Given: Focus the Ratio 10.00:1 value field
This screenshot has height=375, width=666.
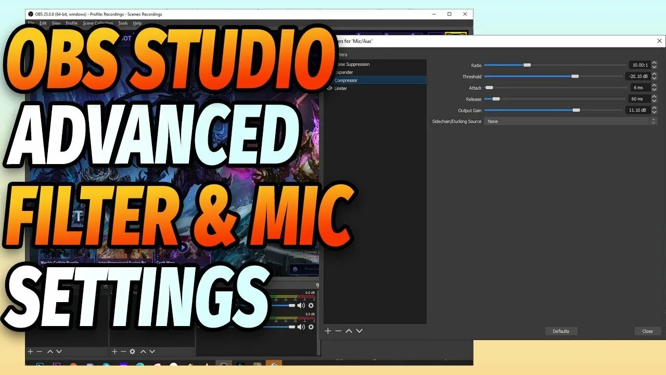Looking at the screenshot, I should 639,65.
